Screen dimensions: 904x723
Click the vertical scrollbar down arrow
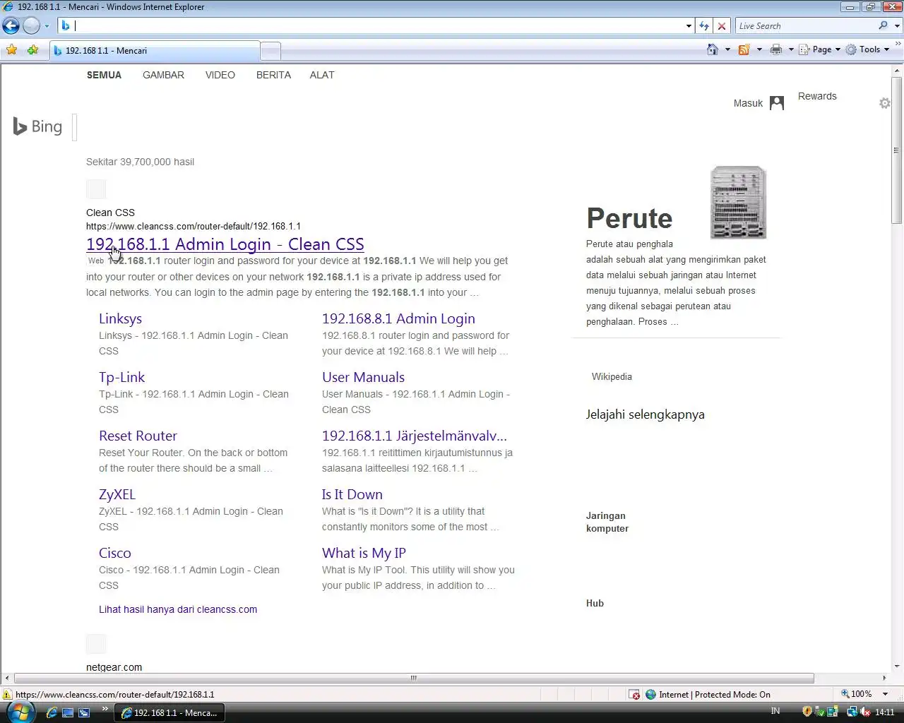(897, 667)
